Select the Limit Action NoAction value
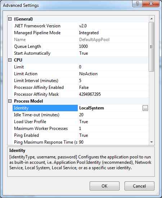The width and height of the screenshot is (162, 198). click(x=88, y=74)
